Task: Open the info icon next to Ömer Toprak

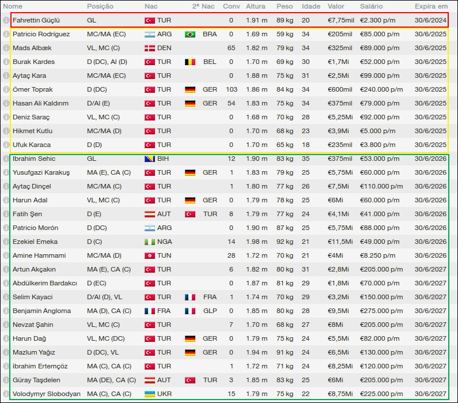Action: [6, 89]
